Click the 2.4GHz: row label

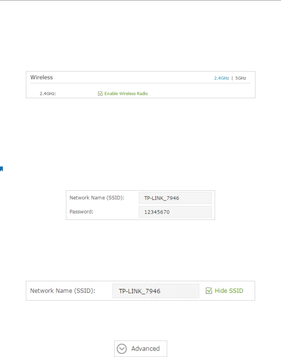pyautogui.click(x=48, y=94)
